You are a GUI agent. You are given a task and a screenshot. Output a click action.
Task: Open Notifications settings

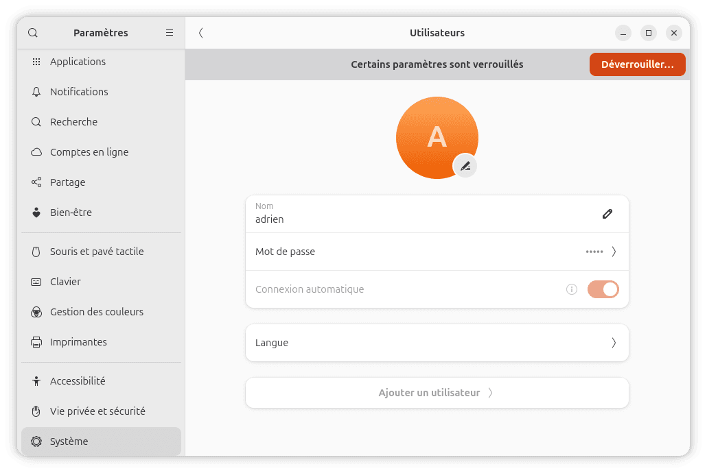pyautogui.click(x=101, y=92)
